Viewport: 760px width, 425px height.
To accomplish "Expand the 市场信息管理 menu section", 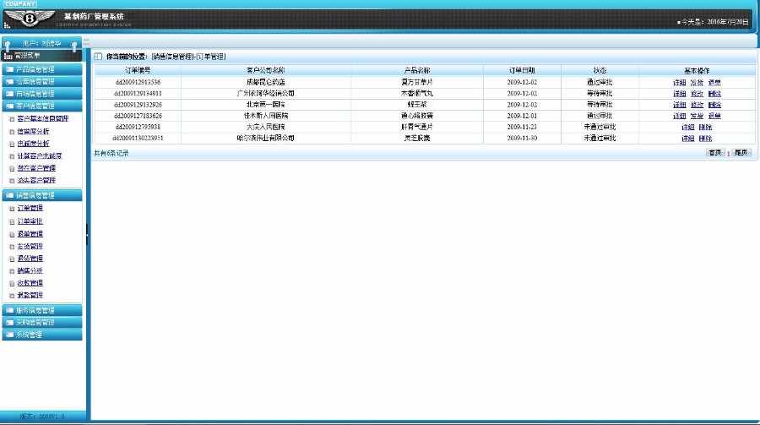I will coord(42,94).
